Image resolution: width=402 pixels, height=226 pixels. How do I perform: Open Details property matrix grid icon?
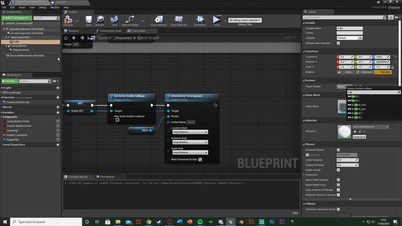[x=391, y=18]
